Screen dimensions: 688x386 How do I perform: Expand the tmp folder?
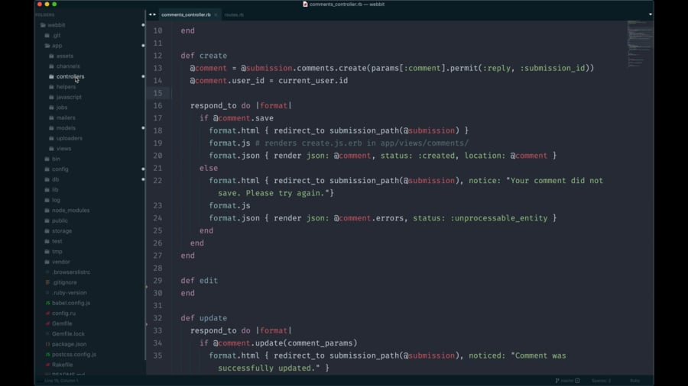(57, 252)
